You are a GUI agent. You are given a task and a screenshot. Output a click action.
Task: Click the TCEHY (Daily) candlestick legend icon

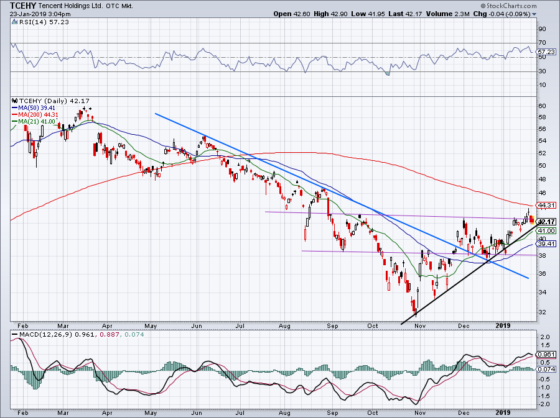14,101
